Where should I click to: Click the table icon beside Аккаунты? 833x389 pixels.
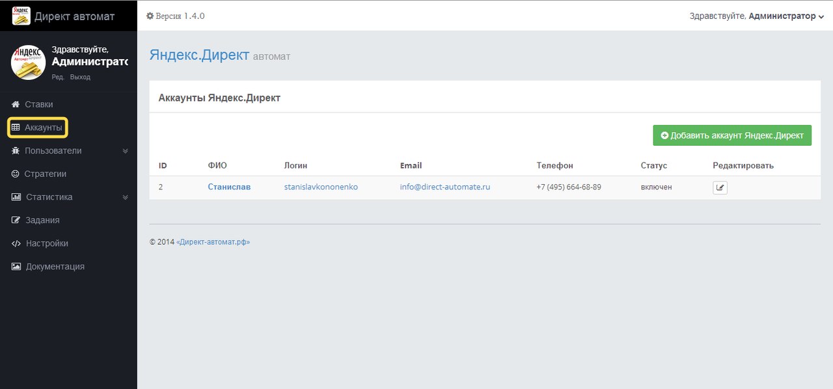pos(16,127)
